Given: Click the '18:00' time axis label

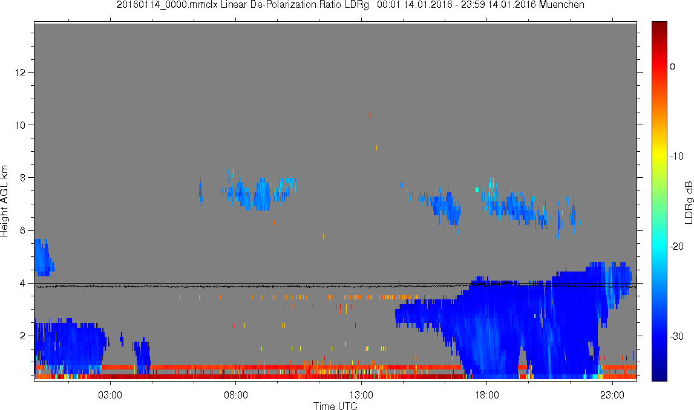Looking at the screenshot, I should [487, 395].
